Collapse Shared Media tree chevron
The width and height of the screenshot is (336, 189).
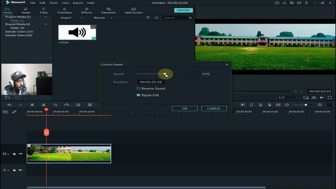(x=46, y=24)
